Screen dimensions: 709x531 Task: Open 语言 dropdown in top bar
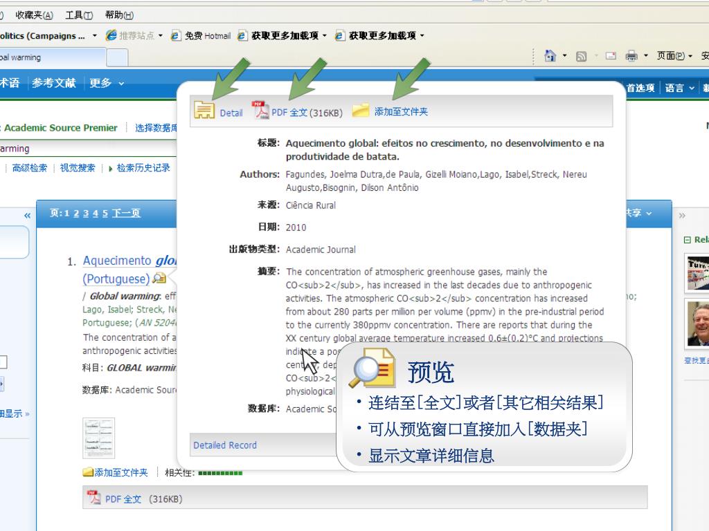[x=679, y=88]
